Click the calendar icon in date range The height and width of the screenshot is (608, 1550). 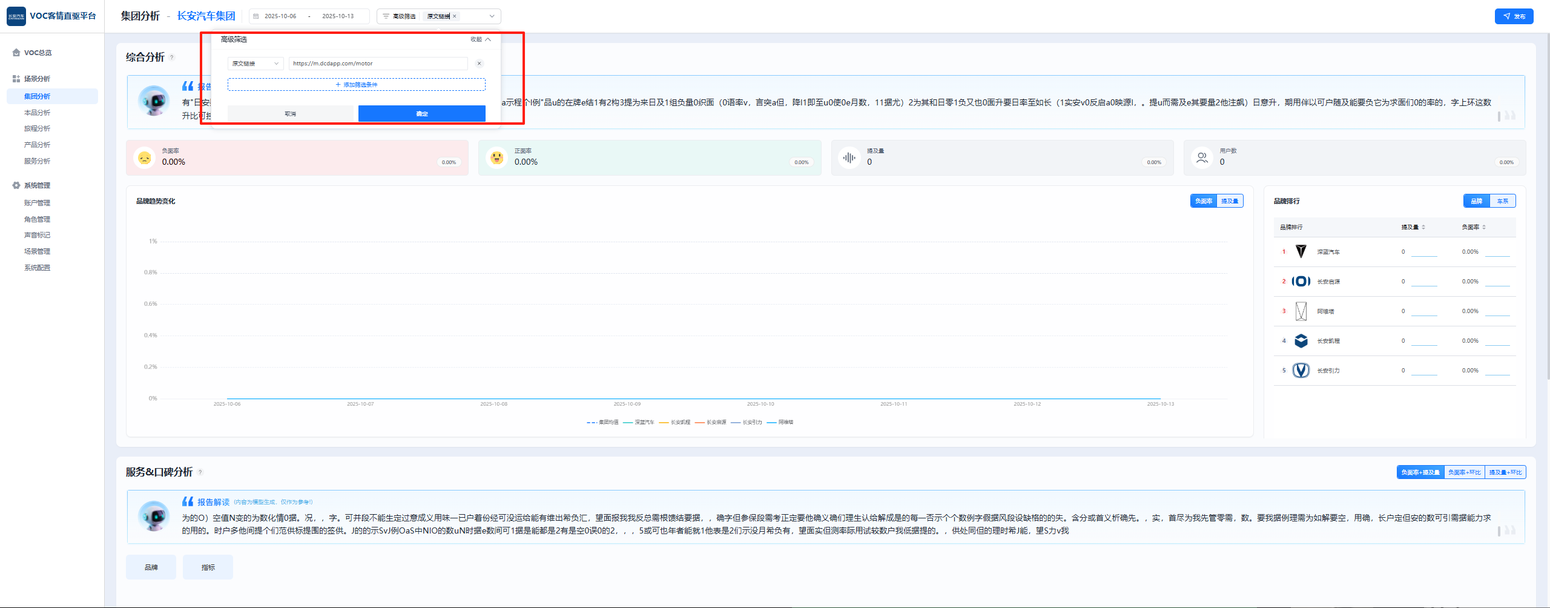coord(256,16)
